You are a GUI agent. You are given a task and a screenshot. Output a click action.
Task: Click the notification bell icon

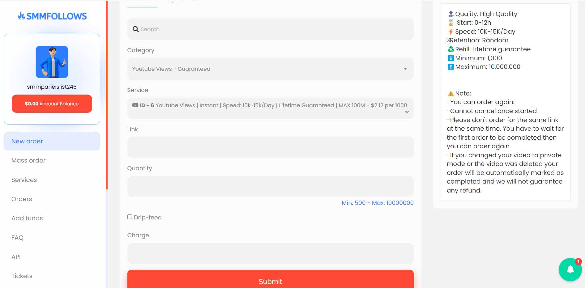pyautogui.click(x=570, y=269)
